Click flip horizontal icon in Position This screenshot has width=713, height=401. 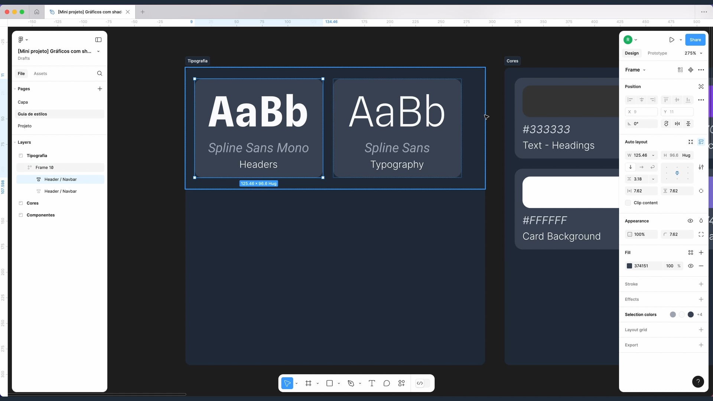[677, 124]
